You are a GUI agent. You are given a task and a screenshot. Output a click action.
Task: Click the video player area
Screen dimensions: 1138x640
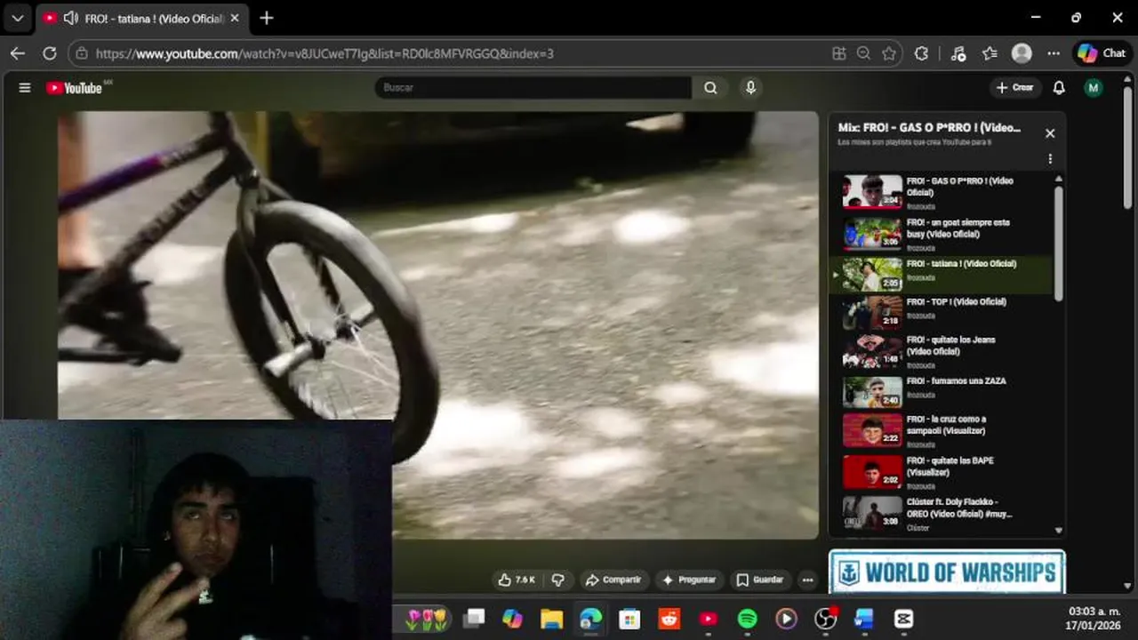437,324
